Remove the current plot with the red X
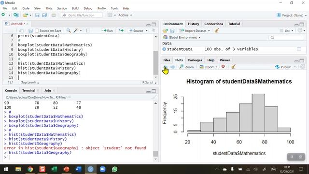309x174 pixels. (223, 67)
